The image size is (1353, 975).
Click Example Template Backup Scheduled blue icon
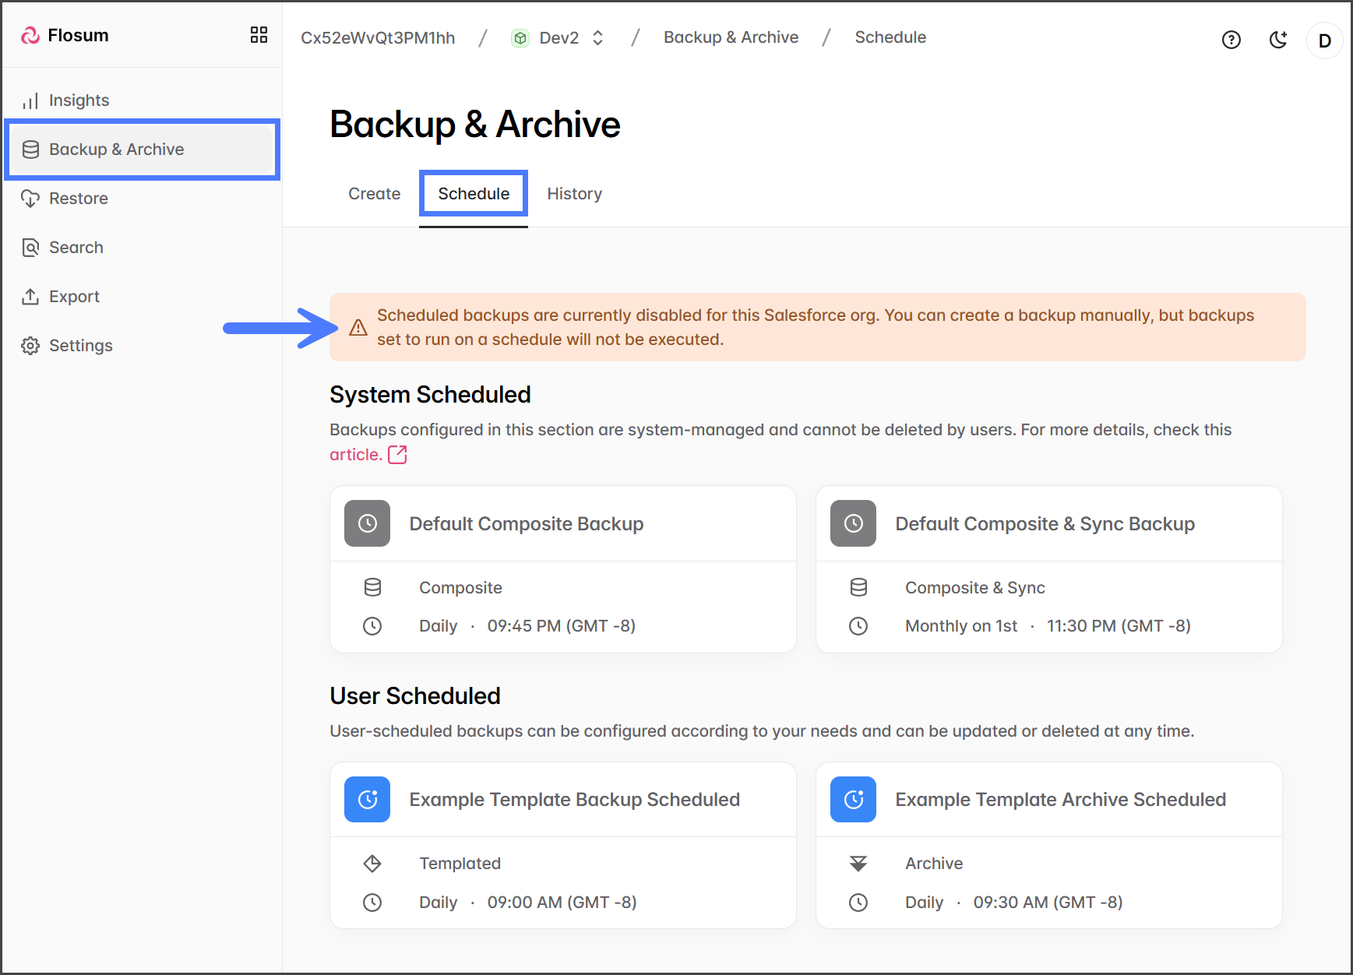(367, 799)
